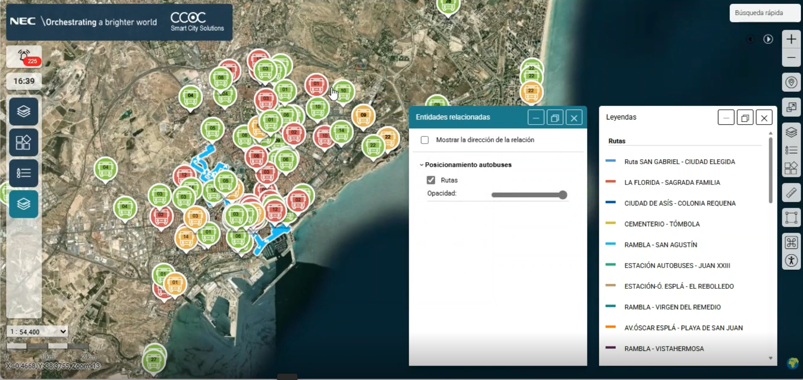Collapse the Posicionamiento autobuses section
The height and width of the screenshot is (380, 803).
pos(421,165)
